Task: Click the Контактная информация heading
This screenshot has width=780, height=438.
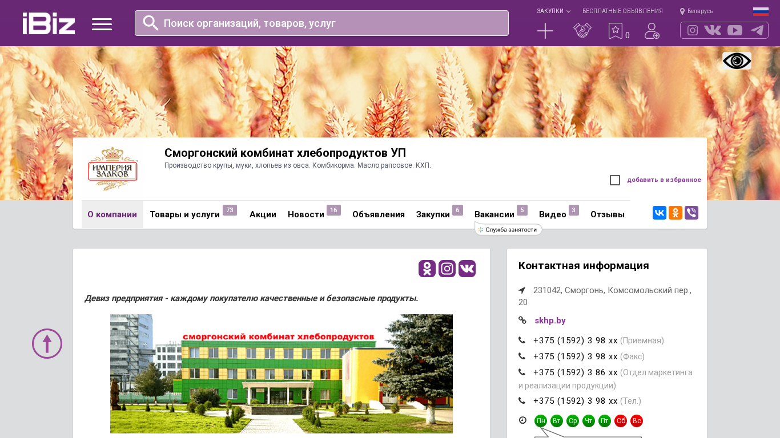Action: pyautogui.click(x=584, y=266)
